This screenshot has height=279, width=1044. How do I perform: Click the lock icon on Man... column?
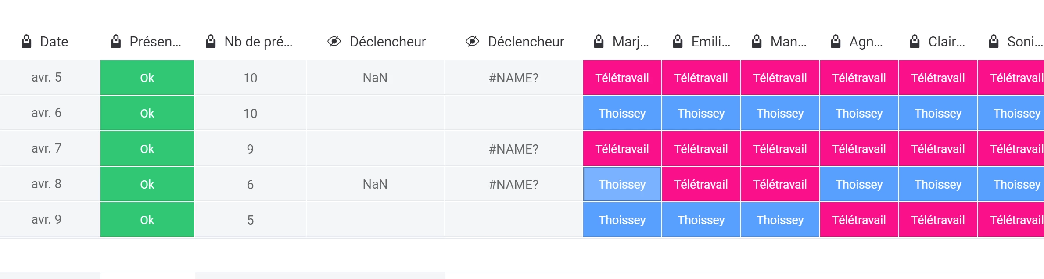pos(757,42)
